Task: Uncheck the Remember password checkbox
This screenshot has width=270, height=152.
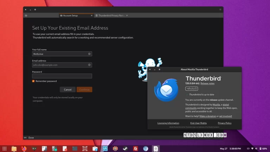Action: coord(33,81)
